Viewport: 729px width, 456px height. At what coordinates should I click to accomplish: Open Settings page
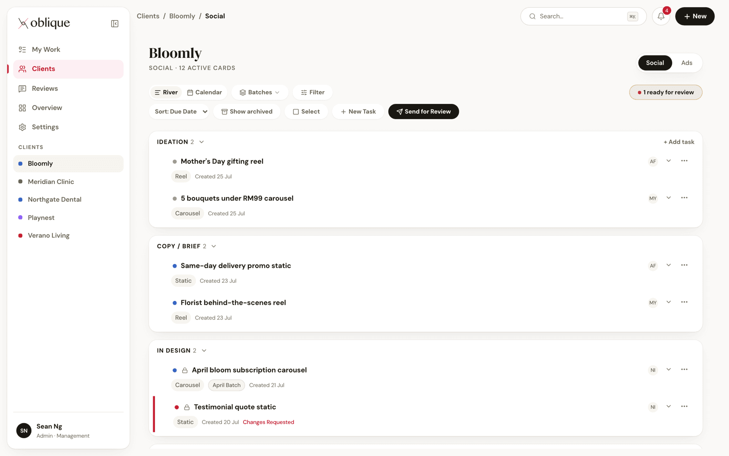point(68,127)
